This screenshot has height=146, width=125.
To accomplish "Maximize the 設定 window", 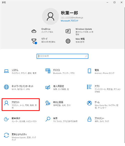I will click(114, 2).
